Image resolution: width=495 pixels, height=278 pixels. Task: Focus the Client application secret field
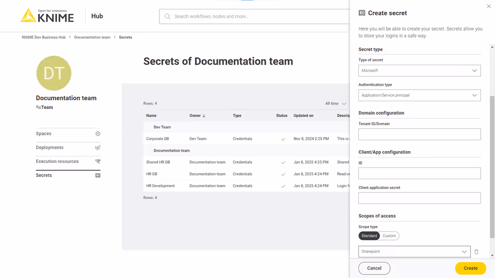420,198
